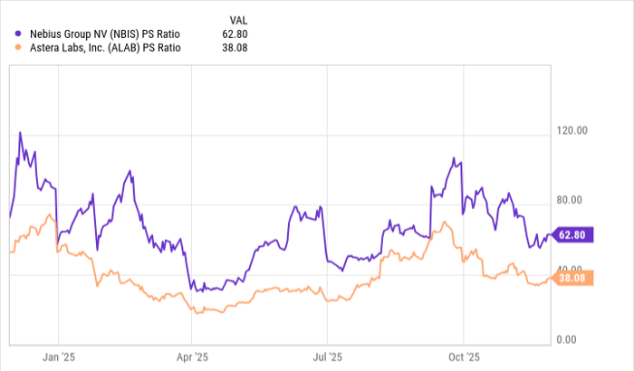Click the 120.00 y-axis label

[573, 131]
